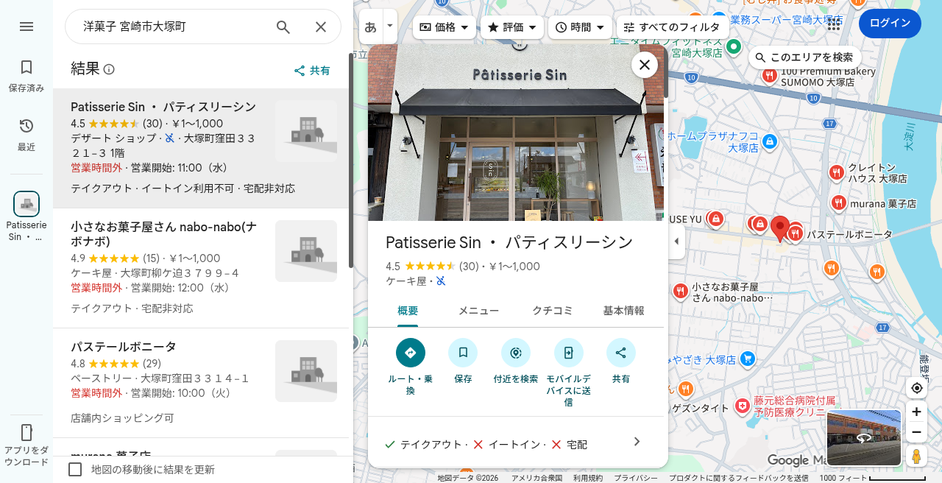Click the place card scrollbar

click(x=666, y=72)
